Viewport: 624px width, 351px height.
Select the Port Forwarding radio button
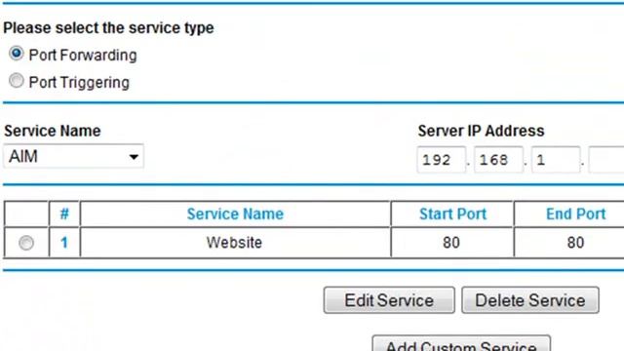pyautogui.click(x=17, y=54)
